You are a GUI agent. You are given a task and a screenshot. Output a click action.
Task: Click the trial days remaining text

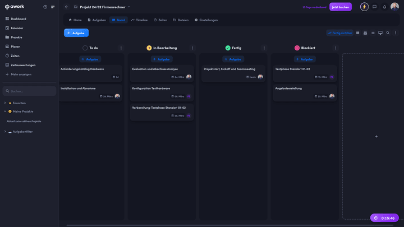pos(314,7)
